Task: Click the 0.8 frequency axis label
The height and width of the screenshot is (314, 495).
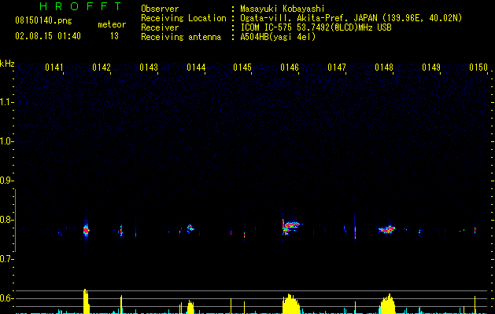Action: coord(6,220)
